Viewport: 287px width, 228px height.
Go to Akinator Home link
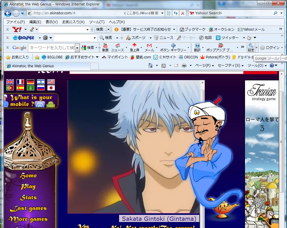[28, 176]
